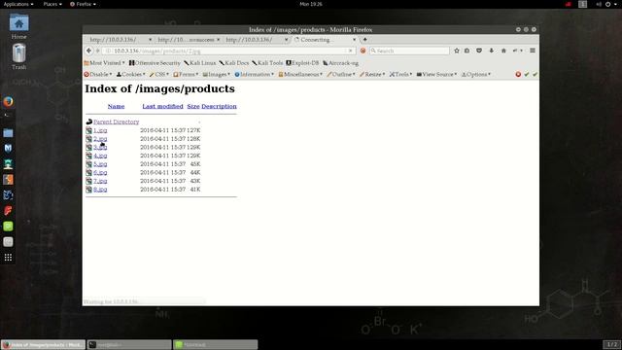
Task: Open the green chat icon in the dock
Action: click(8, 227)
